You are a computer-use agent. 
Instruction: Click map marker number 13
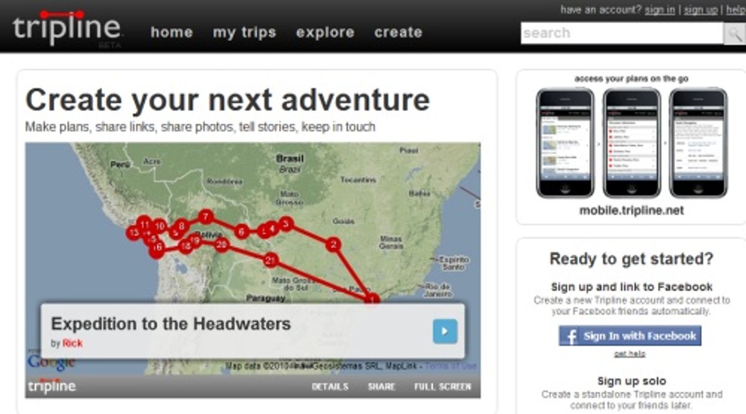pyautogui.click(x=134, y=233)
